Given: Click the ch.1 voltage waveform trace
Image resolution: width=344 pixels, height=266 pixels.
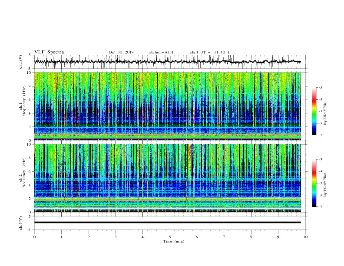Looking at the screenshot, I should point(167,62).
